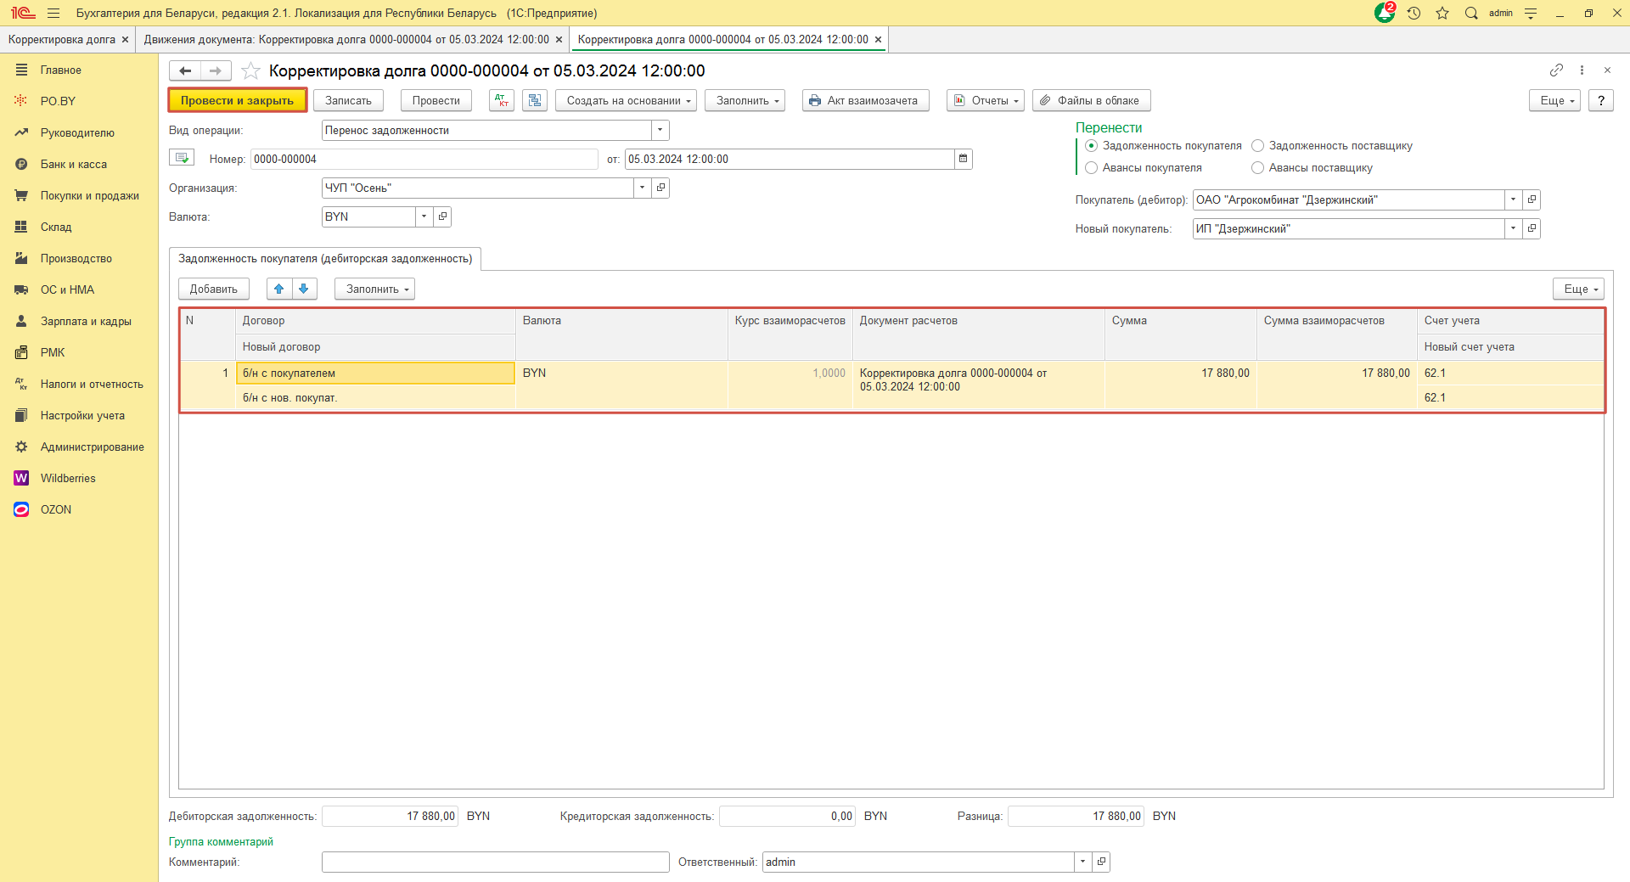Open notifications bell in title bar
1630x882 pixels.
click(x=1384, y=13)
